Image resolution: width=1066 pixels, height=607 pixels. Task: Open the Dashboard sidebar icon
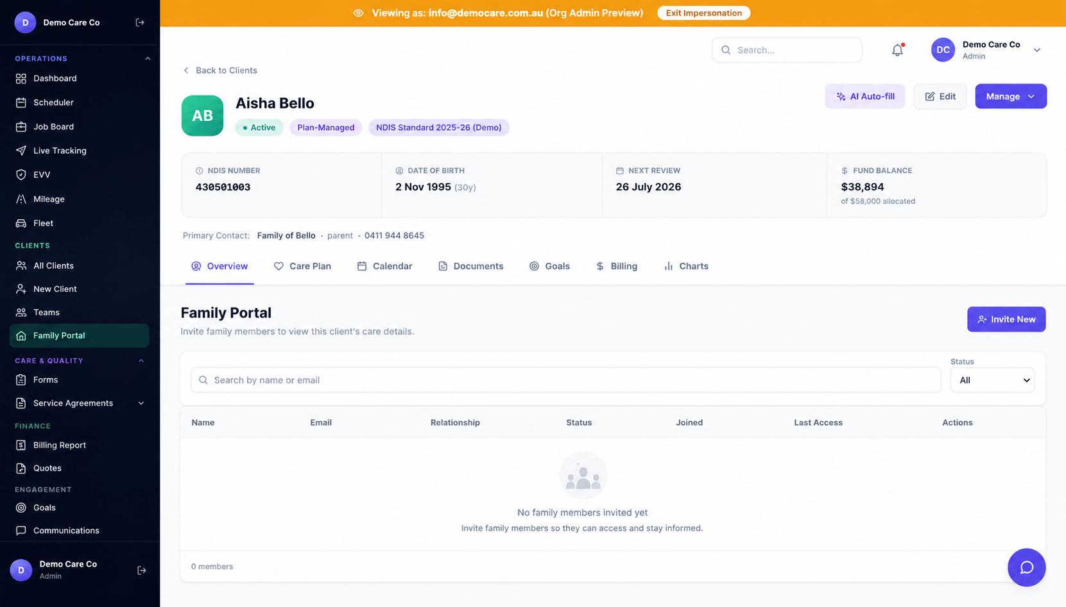click(21, 78)
